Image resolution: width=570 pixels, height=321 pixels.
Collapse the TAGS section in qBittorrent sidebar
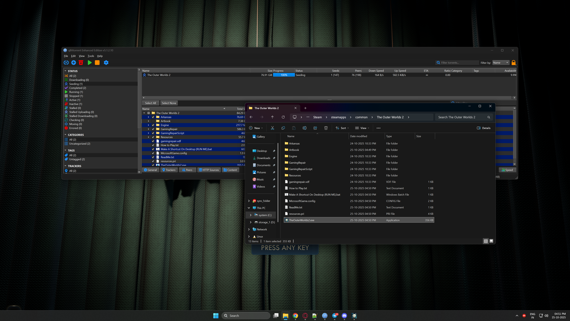tap(65, 150)
